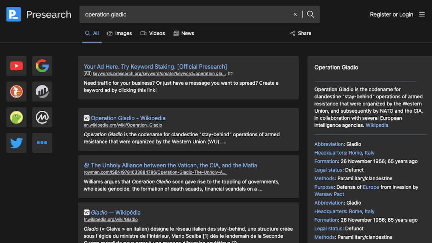432x243 pixels.
Task: Open the hamburger menu icon
Action: (x=422, y=14)
